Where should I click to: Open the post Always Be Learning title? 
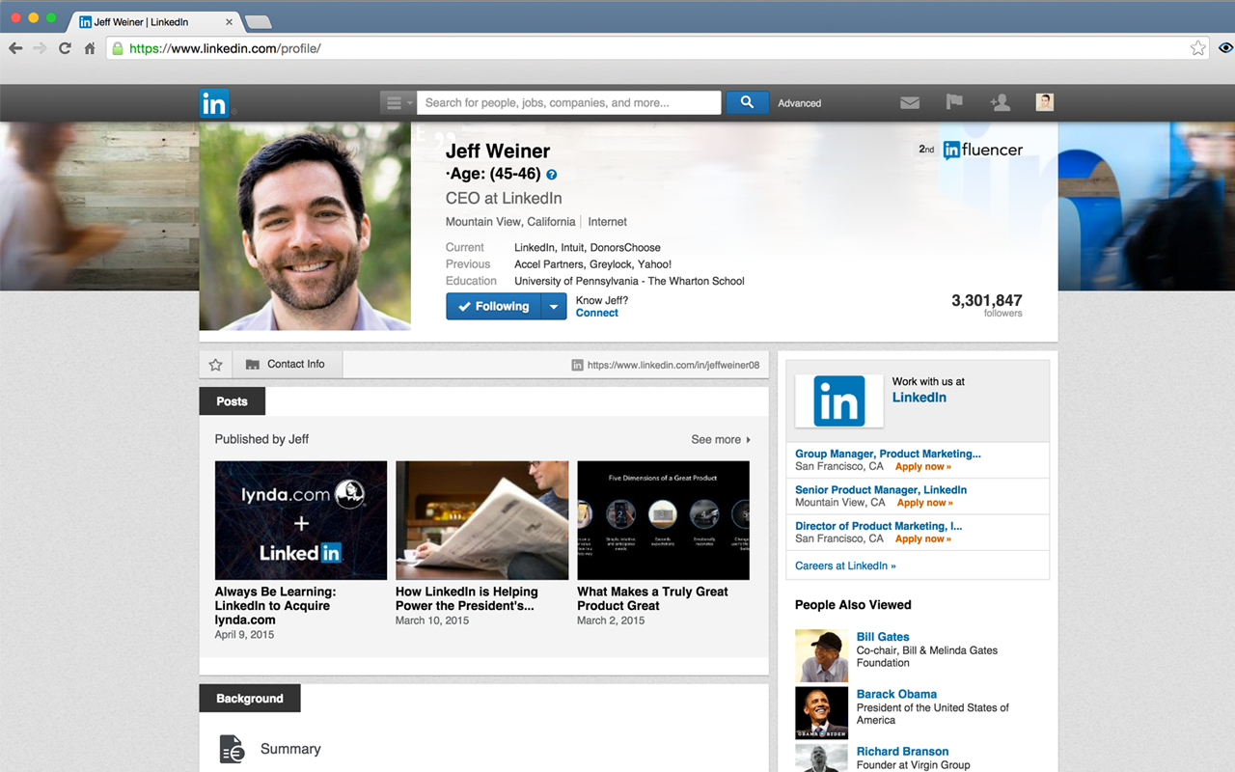pyautogui.click(x=275, y=606)
